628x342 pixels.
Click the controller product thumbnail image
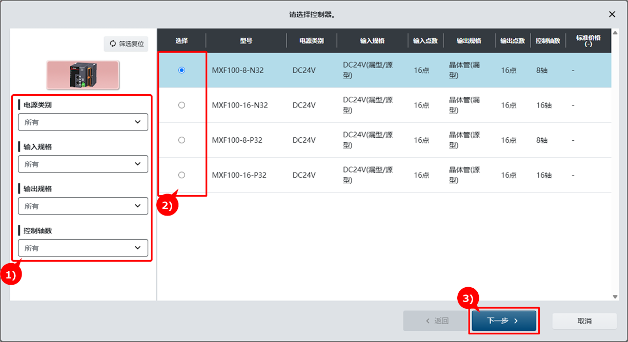[x=83, y=75]
